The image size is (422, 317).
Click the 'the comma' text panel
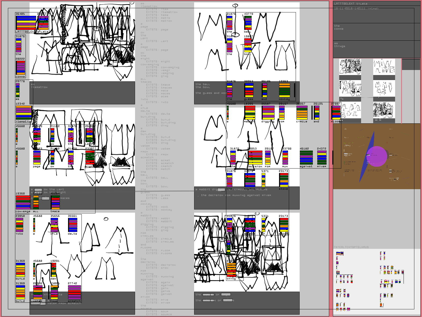376,32
